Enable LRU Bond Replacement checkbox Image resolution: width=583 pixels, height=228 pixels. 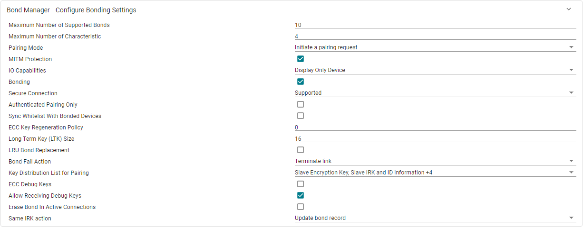point(301,150)
